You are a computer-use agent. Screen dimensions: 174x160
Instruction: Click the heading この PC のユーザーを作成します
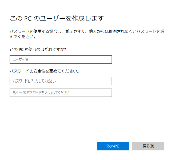coord(57,18)
